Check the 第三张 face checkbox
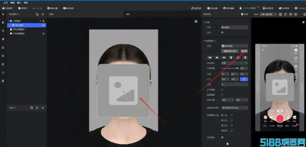Image resolution: width=306 pixels, height=147 pixels. (x=232, y=125)
